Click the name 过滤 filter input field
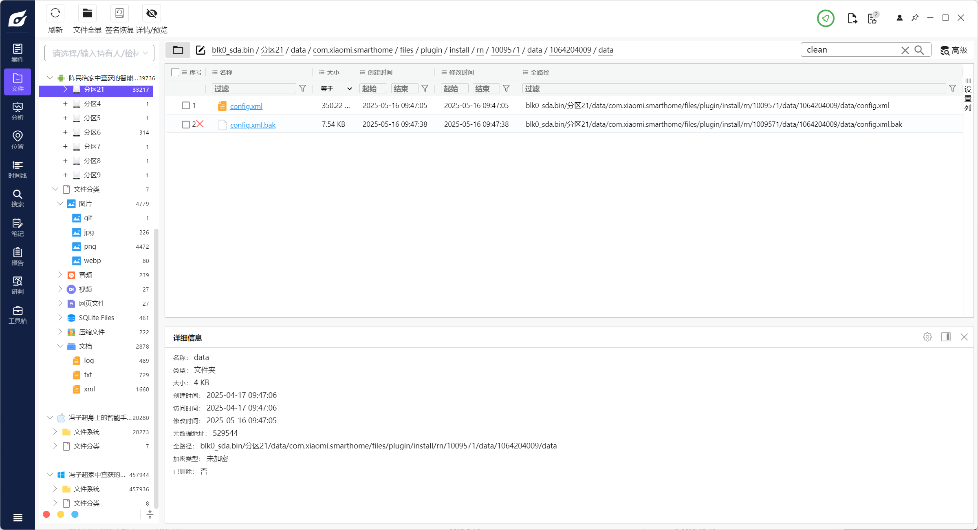The width and height of the screenshot is (978, 530). (253, 88)
